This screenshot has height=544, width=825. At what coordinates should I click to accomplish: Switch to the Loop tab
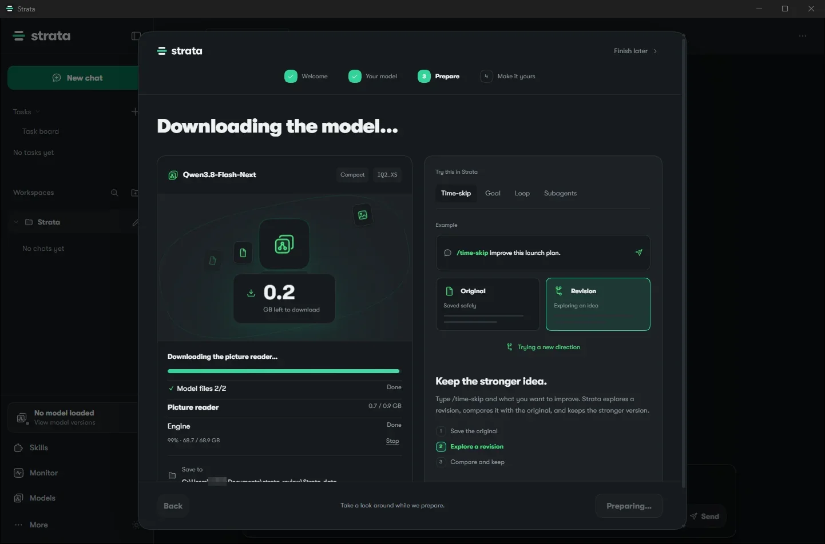point(522,193)
